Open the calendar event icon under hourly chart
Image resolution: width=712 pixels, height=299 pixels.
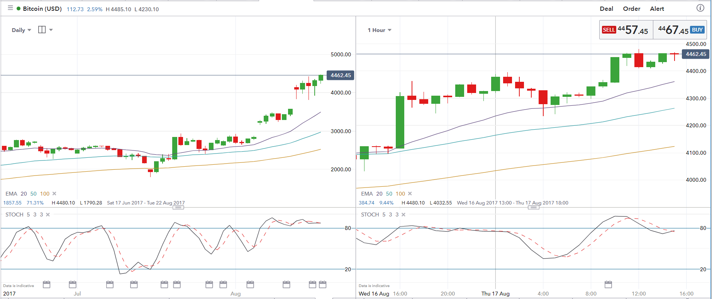(608, 285)
